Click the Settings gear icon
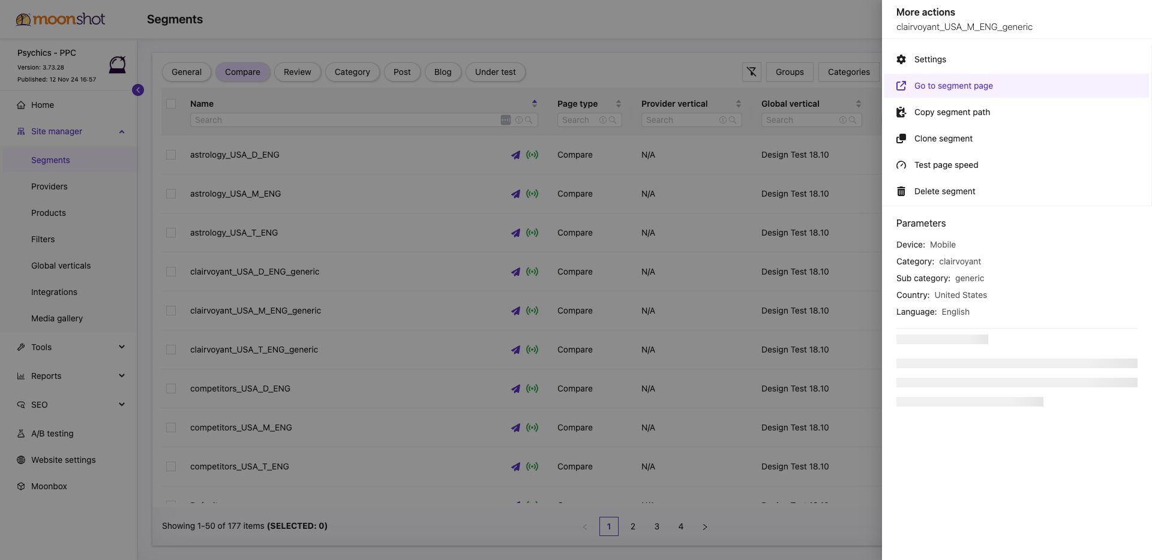The width and height of the screenshot is (1152, 560). (x=901, y=59)
